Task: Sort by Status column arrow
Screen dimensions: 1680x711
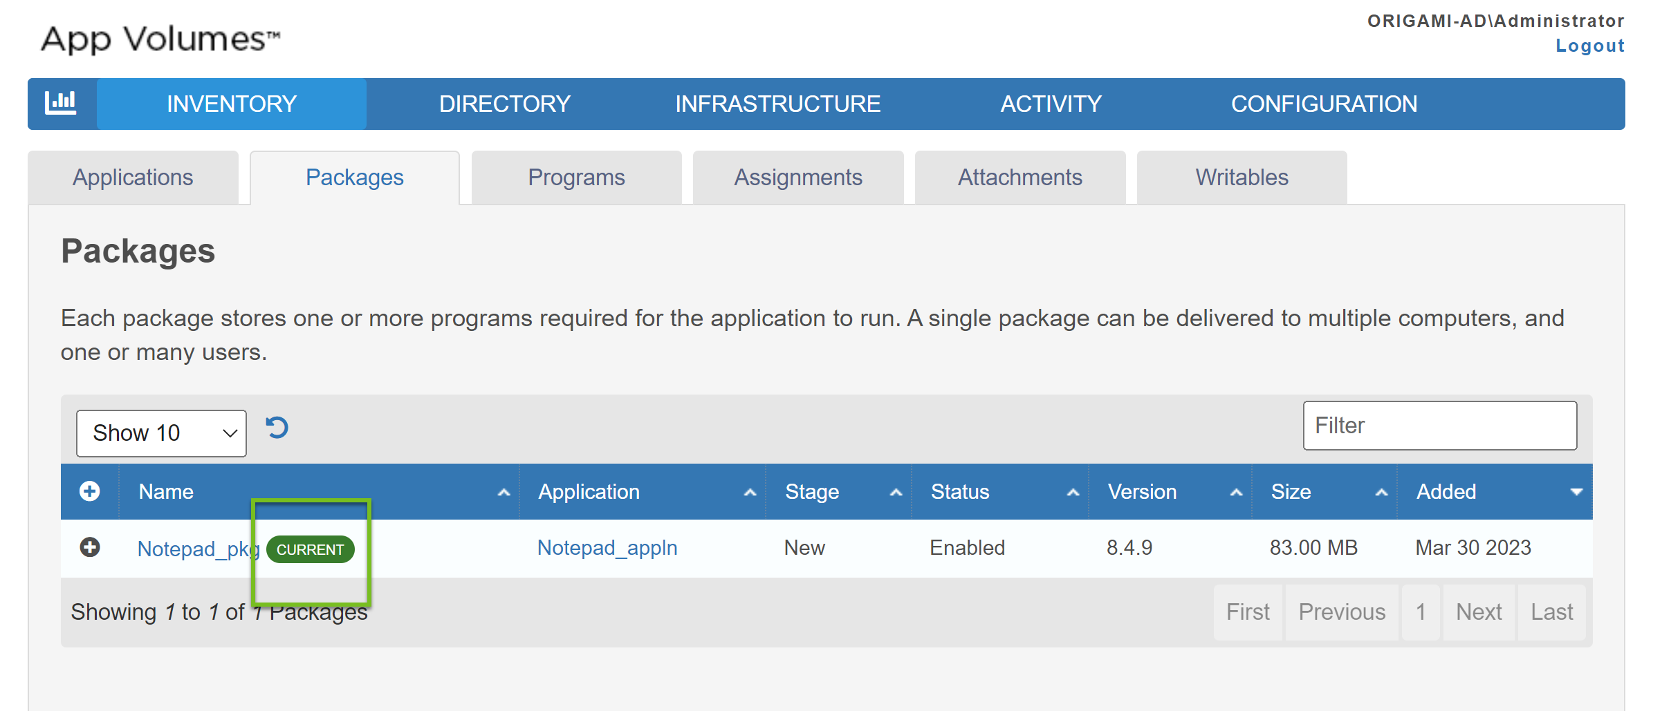Action: point(1073,493)
